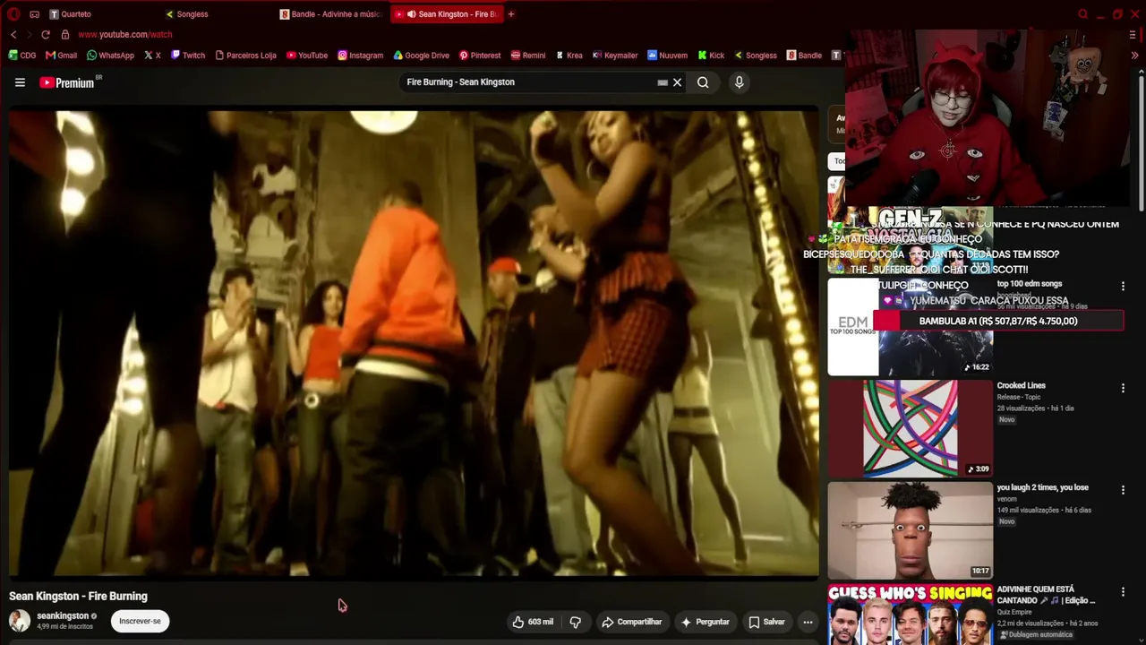The height and width of the screenshot is (645, 1146).
Task: Click the search field containing Fire Burning
Action: coord(528,82)
